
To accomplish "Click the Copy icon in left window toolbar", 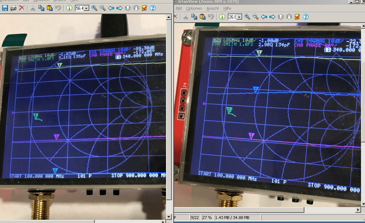I will (41, 8).
